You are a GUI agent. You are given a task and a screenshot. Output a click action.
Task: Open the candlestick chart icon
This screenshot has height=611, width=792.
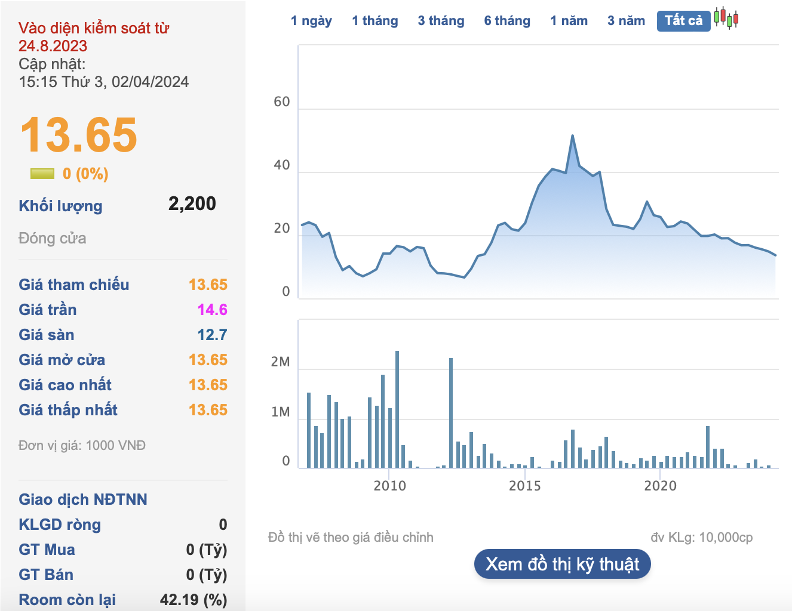pyautogui.click(x=726, y=18)
